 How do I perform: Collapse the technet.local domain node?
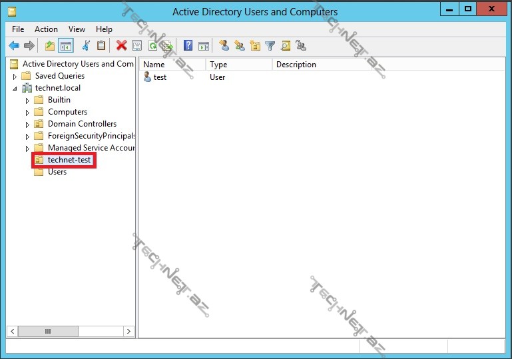15,89
